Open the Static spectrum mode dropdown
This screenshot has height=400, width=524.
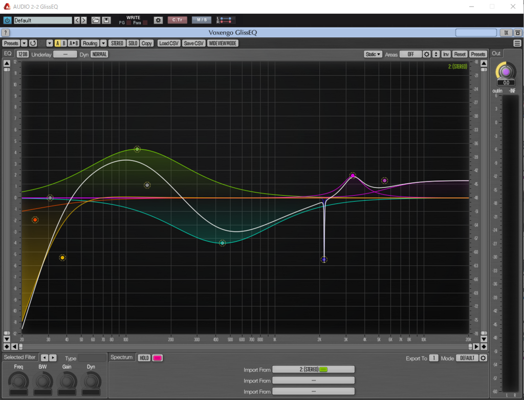(x=373, y=54)
